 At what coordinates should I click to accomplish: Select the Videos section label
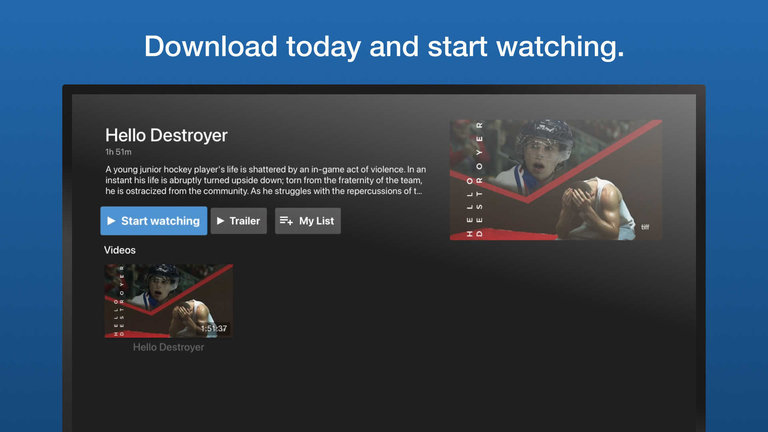[x=120, y=250]
